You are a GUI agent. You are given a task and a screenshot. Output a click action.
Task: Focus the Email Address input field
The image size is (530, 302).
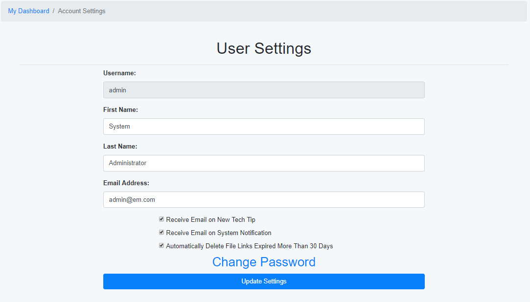point(264,200)
